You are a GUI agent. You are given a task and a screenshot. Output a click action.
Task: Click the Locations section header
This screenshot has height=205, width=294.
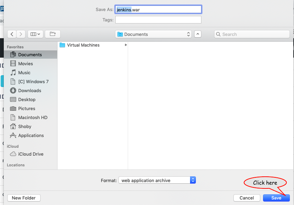(16, 165)
